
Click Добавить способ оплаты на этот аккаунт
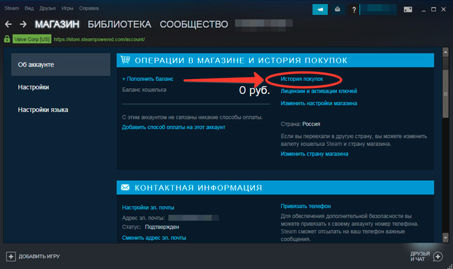pyautogui.click(x=173, y=127)
